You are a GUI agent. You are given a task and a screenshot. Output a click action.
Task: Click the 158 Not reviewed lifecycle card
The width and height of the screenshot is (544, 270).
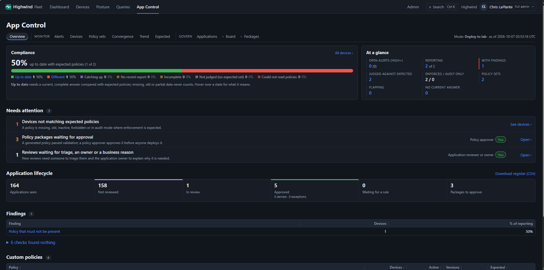tap(139, 190)
